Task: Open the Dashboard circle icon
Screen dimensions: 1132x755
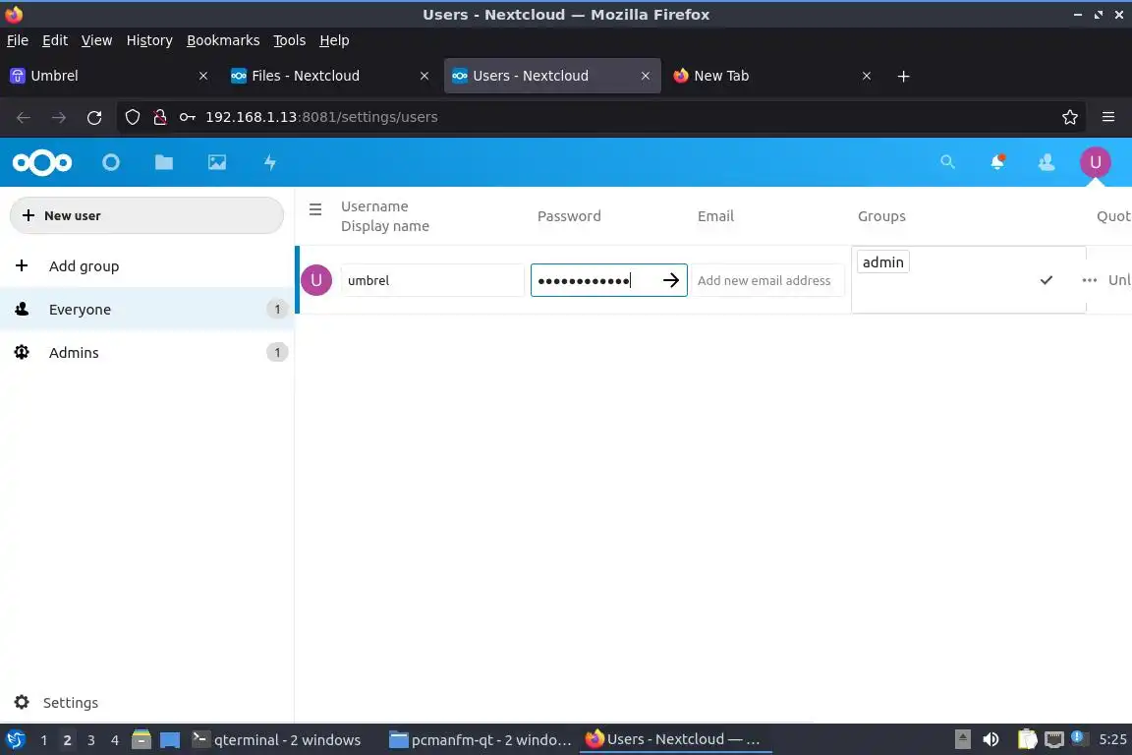Action: point(111,162)
